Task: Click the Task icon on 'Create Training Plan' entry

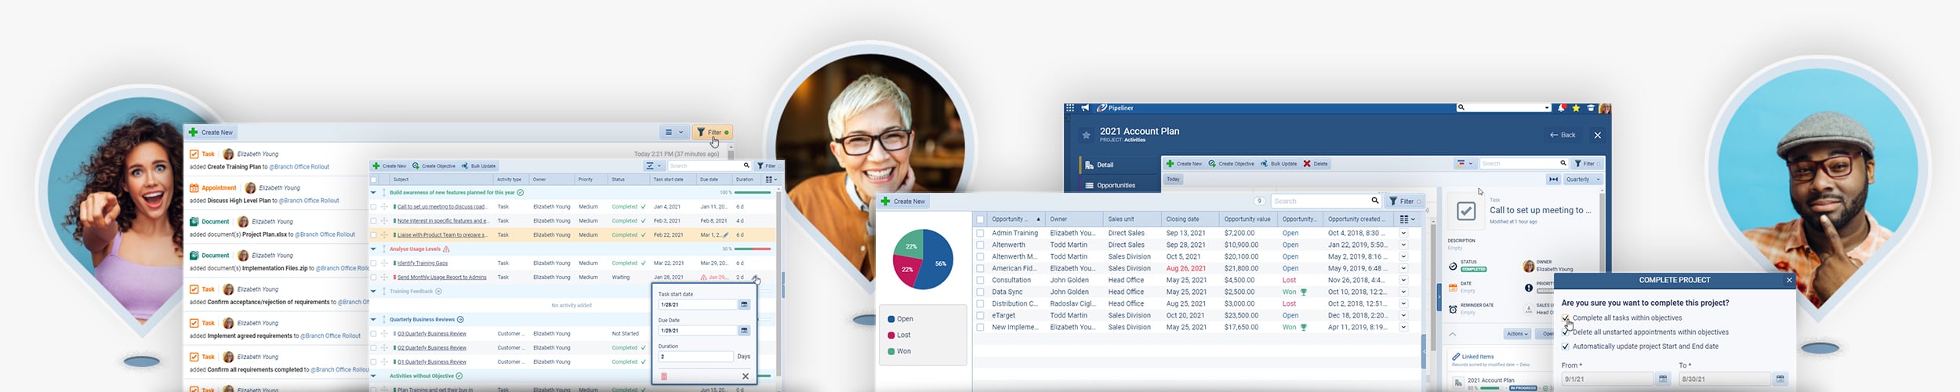Action: pos(194,154)
